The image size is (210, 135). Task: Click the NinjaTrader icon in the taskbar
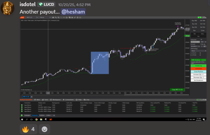tap(51, 119)
